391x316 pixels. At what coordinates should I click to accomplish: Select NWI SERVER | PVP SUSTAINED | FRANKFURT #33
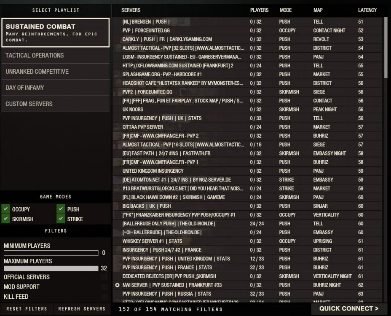(x=248, y=285)
